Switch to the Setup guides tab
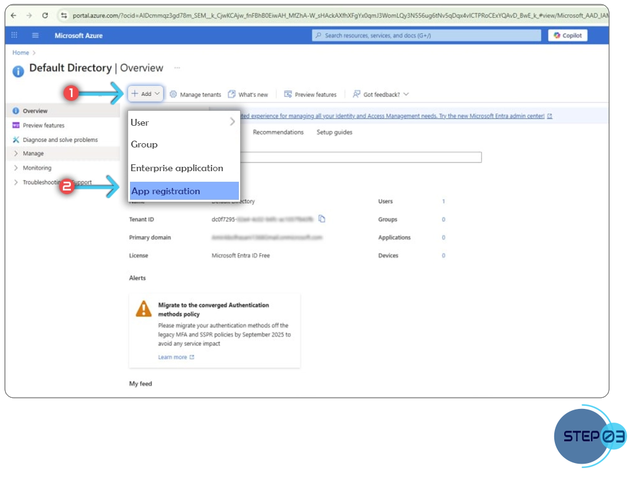Screen dimensions: 637x478 pyautogui.click(x=334, y=132)
